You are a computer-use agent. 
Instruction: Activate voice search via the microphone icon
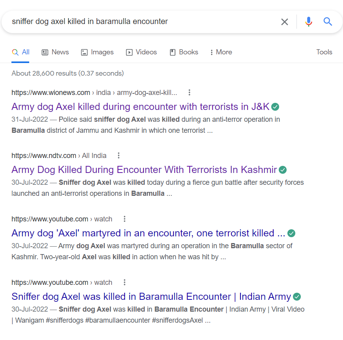pyautogui.click(x=308, y=22)
